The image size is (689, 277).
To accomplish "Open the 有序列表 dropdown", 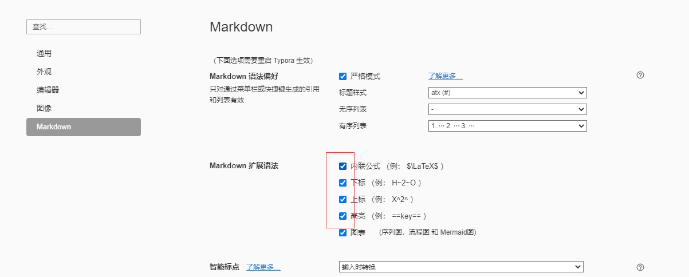I will [507, 126].
